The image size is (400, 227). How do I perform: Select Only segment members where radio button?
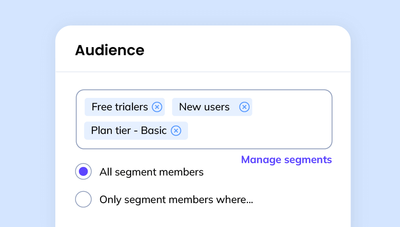coord(84,199)
